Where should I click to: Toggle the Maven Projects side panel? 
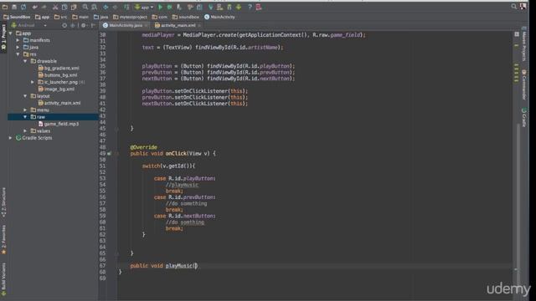pos(524,44)
